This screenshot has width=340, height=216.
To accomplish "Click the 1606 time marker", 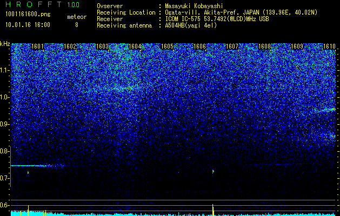I will coord(199,46).
